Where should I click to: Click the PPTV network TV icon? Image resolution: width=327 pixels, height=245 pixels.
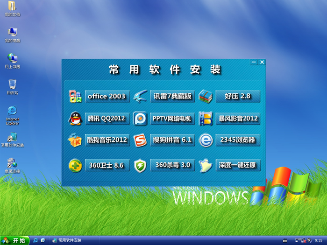click(141, 119)
